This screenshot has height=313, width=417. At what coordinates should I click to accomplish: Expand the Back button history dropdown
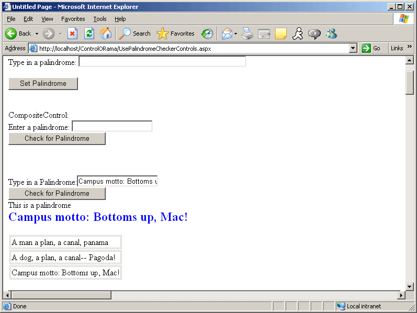(37, 33)
